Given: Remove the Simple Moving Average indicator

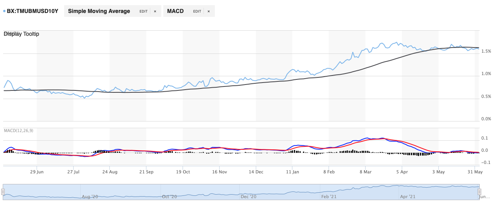Looking at the screenshot, I should (x=155, y=11).
